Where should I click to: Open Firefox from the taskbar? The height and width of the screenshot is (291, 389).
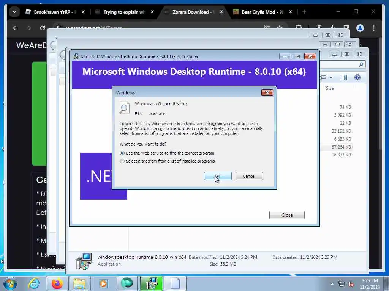tap(57, 283)
